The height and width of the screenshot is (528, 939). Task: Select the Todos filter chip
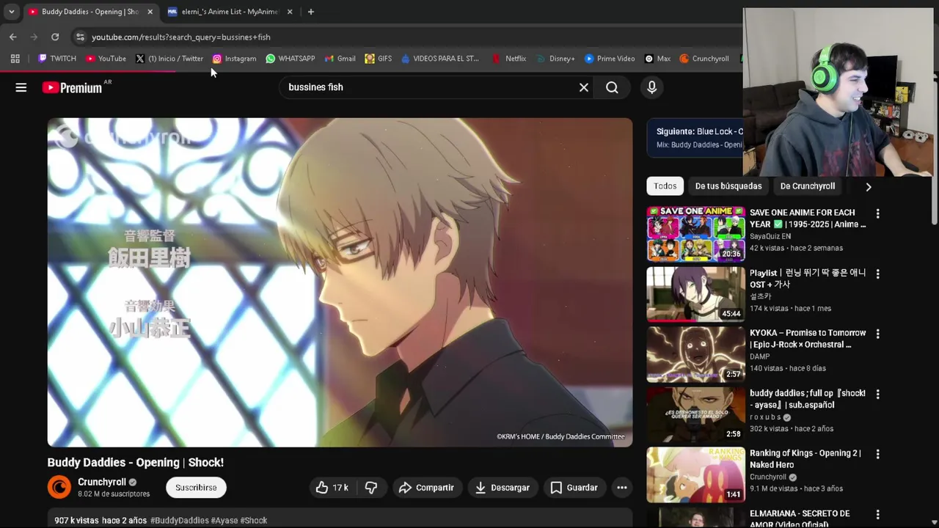click(665, 186)
